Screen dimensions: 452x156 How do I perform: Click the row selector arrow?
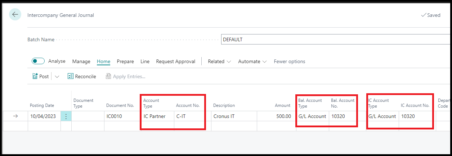[15, 116]
